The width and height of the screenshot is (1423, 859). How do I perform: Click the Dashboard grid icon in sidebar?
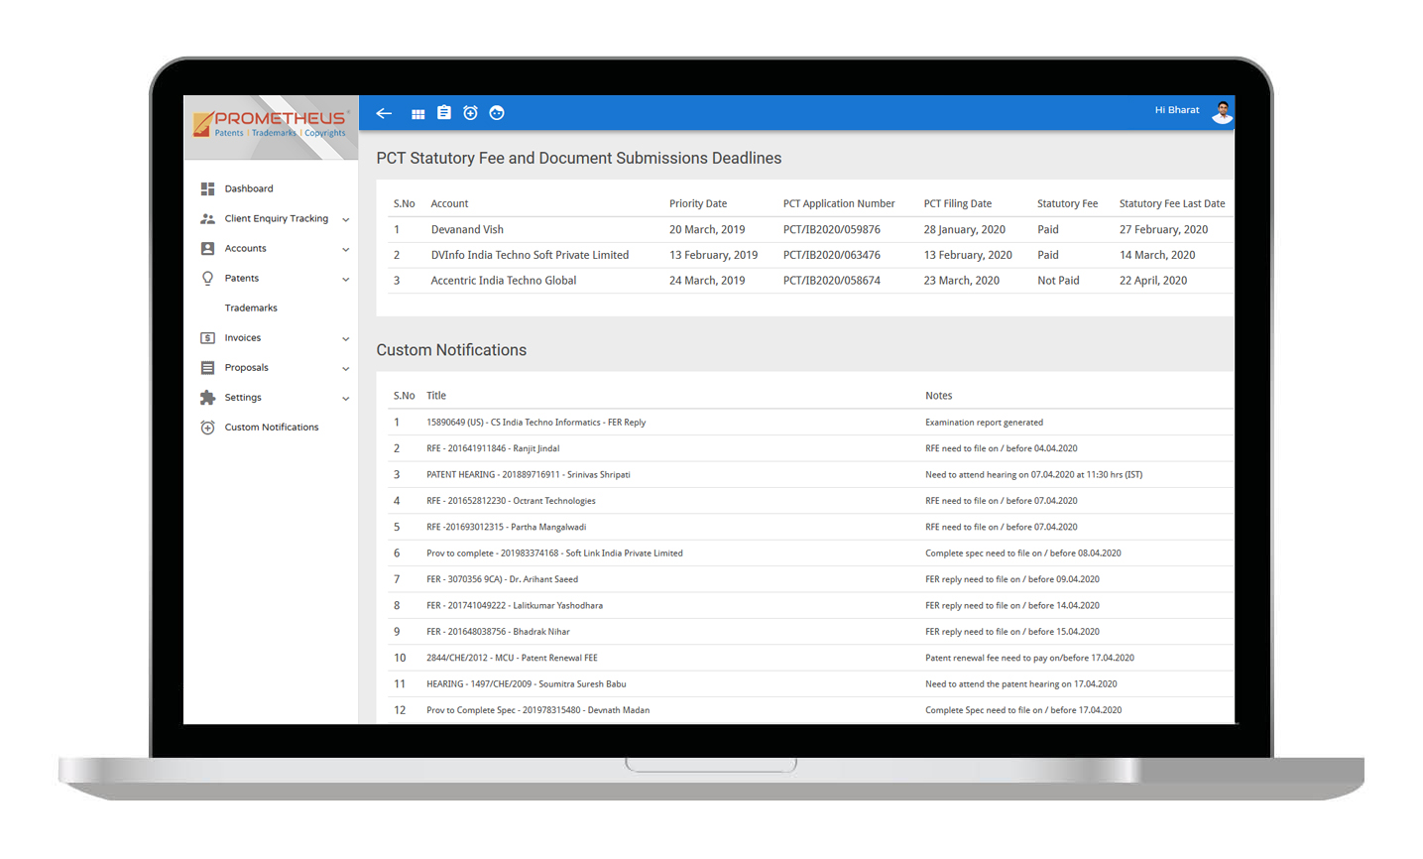(x=207, y=188)
